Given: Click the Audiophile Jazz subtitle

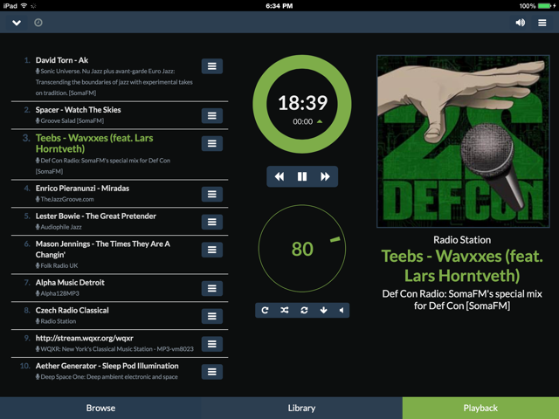Looking at the screenshot, I should (x=59, y=227).
